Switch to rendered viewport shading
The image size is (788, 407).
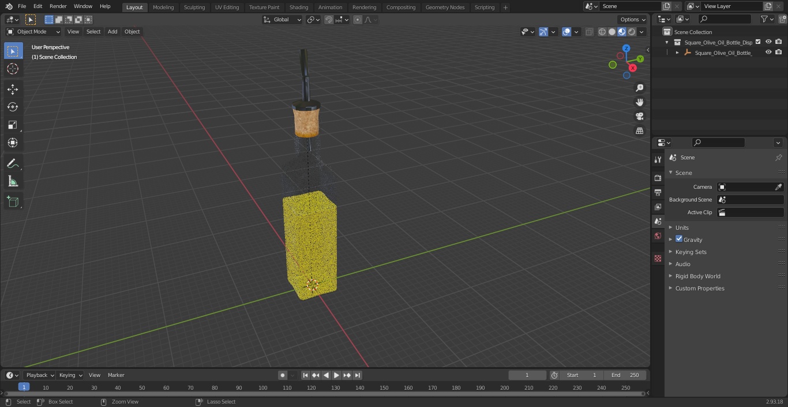click(x=632, y=32)
